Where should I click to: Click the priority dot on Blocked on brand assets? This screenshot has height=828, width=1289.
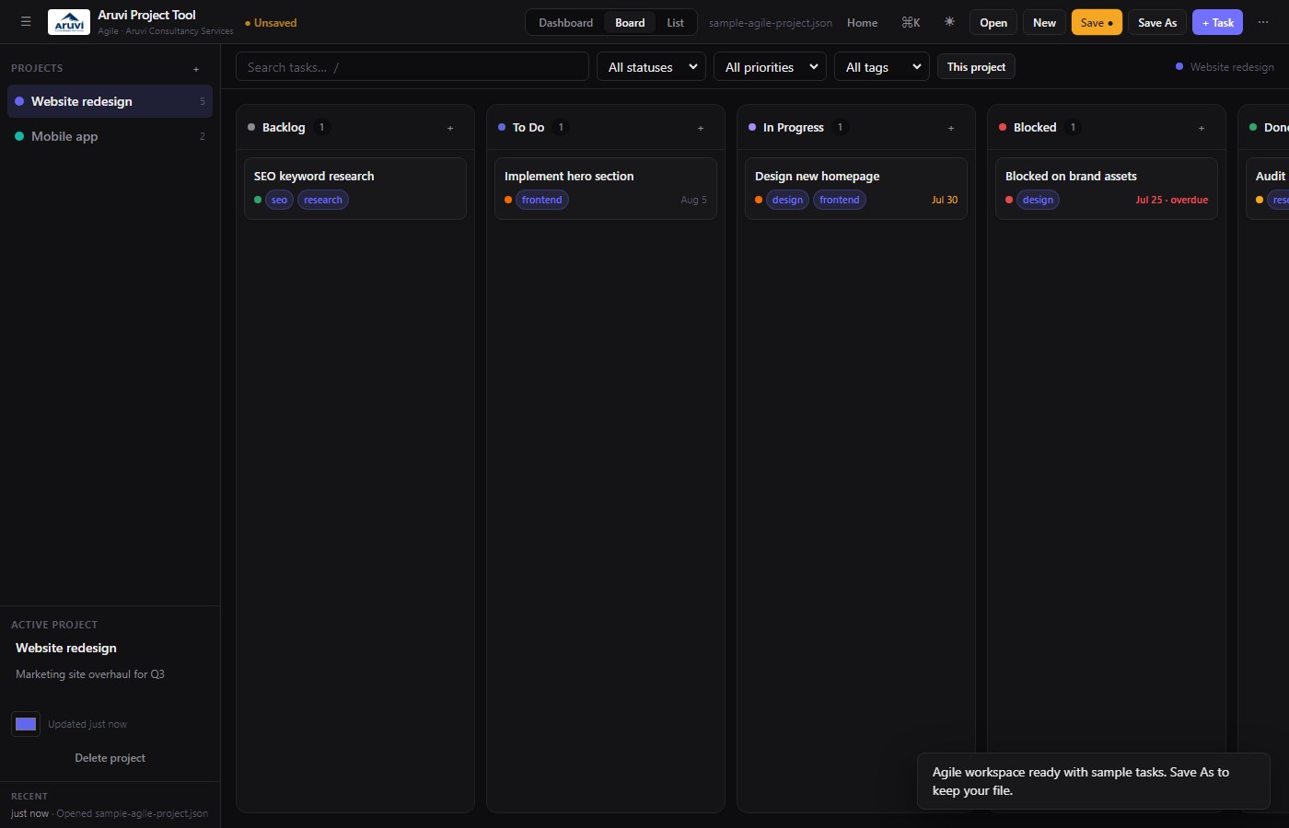coord(1009,200)
